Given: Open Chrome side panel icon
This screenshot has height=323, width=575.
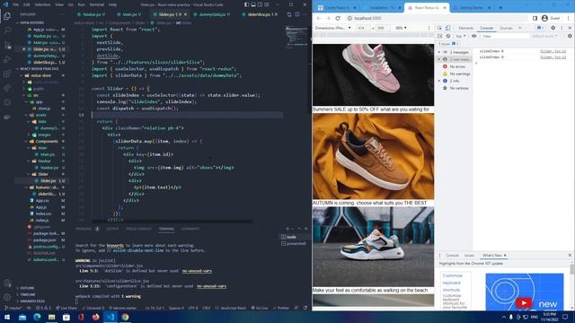Looking at the screenshot, I should coord(535,18).
